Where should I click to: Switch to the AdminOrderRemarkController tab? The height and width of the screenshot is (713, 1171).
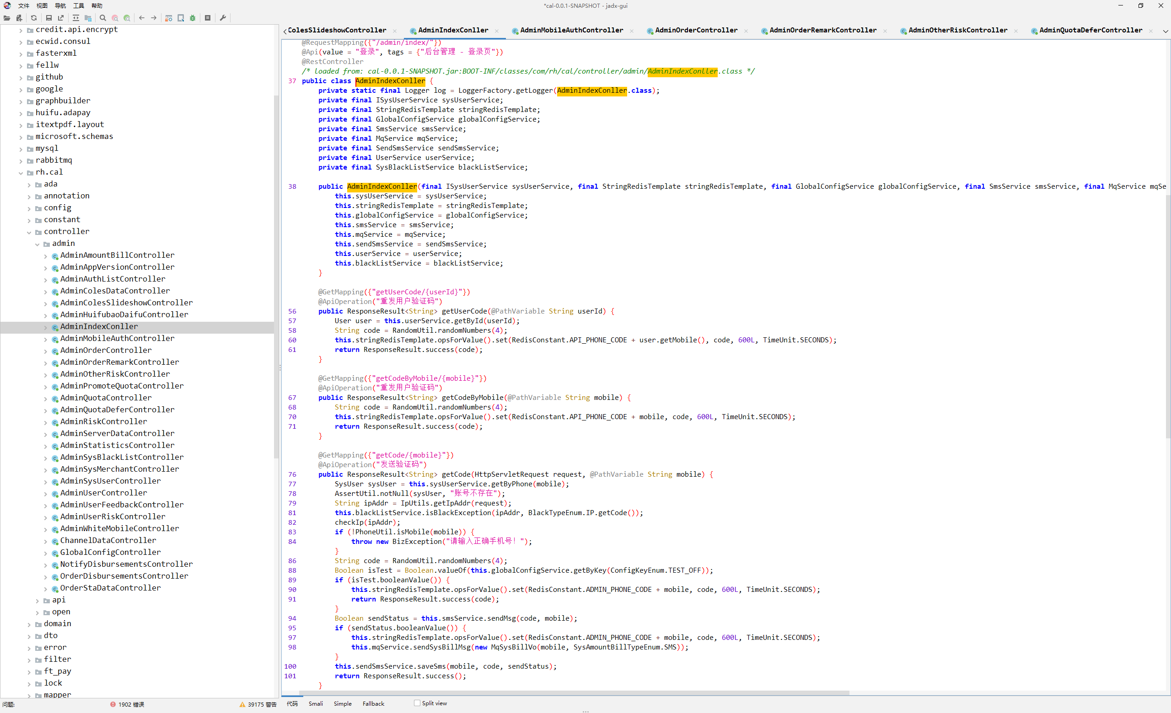[x=823, y=30]
